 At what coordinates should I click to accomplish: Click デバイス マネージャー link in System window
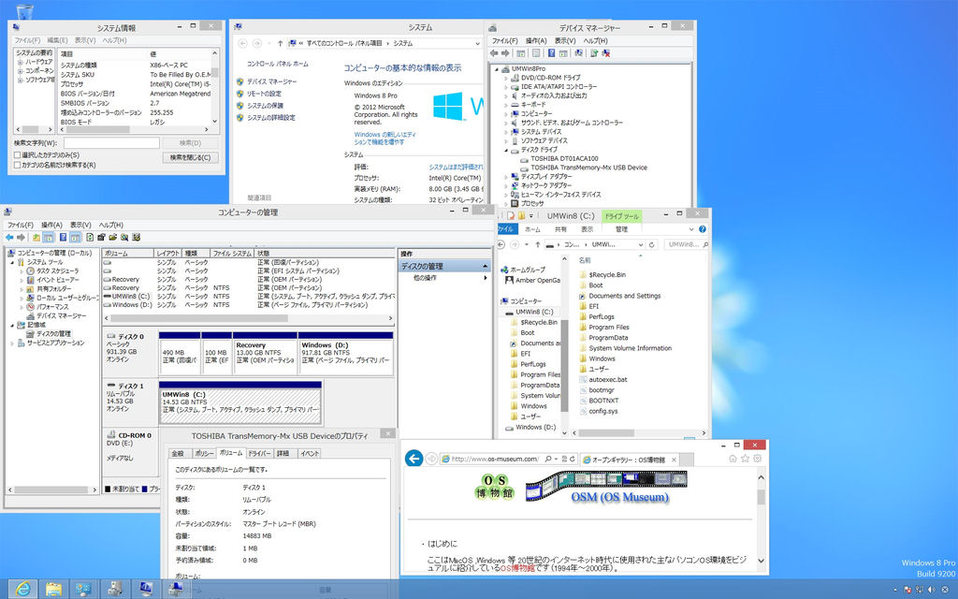[x=272, y=81]
